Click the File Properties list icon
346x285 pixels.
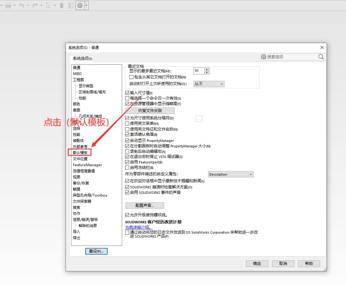tap(70, 5)
